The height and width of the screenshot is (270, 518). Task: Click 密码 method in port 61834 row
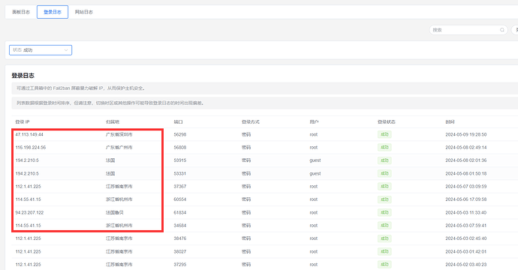246,212
